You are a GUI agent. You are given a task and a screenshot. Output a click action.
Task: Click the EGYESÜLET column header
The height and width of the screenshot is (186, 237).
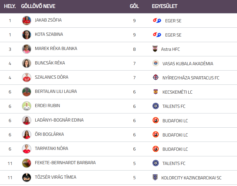tap(164, 6)
